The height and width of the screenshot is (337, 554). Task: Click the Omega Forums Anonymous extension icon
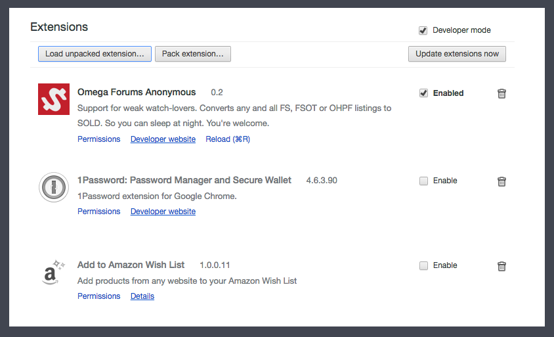click(54, 99)
